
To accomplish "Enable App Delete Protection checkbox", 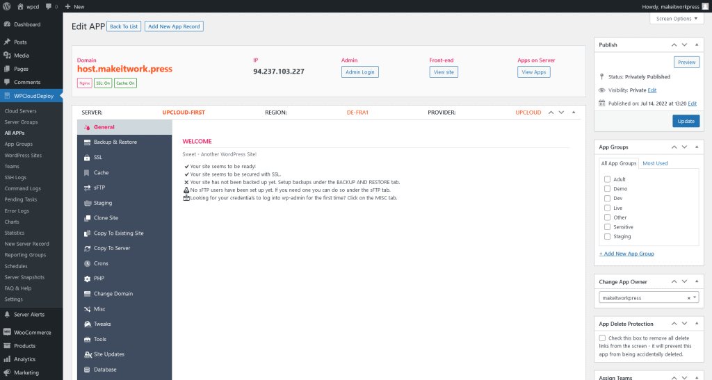I will click(x=602, y=338).
